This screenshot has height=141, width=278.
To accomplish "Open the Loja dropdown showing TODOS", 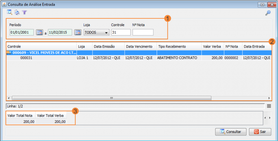I will tap(96, 32).
